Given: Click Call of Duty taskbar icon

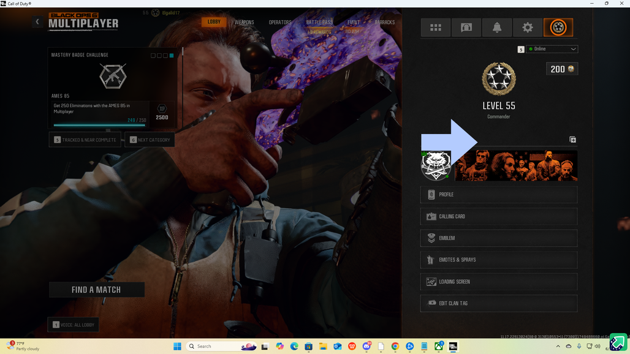Looking at the screenshot, I should (454, 347).
